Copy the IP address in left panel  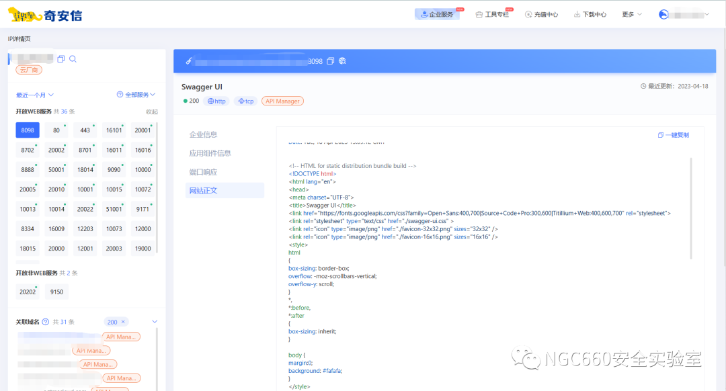[x=61, y=58]
